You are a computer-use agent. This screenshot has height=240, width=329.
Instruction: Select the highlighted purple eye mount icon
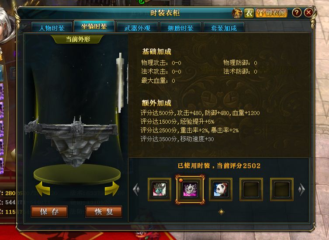[x=190, y=189]
